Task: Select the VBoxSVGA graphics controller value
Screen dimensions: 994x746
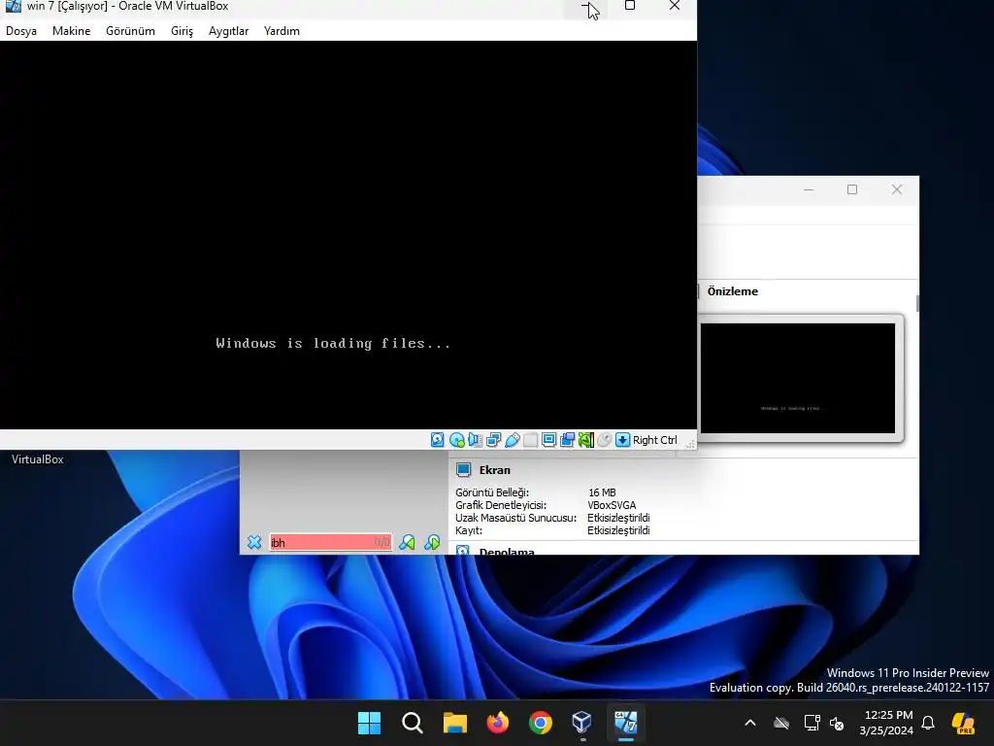Action: click(612, 505)
